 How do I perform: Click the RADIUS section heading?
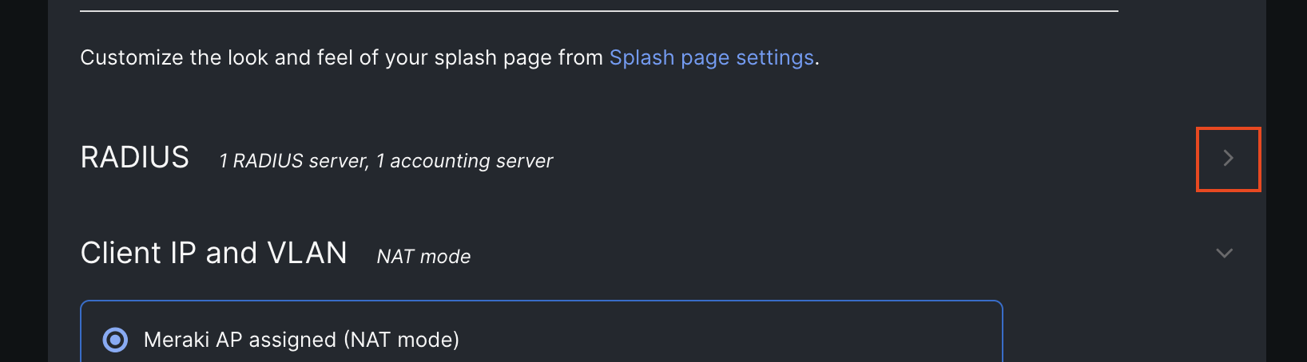pos(135,158)
